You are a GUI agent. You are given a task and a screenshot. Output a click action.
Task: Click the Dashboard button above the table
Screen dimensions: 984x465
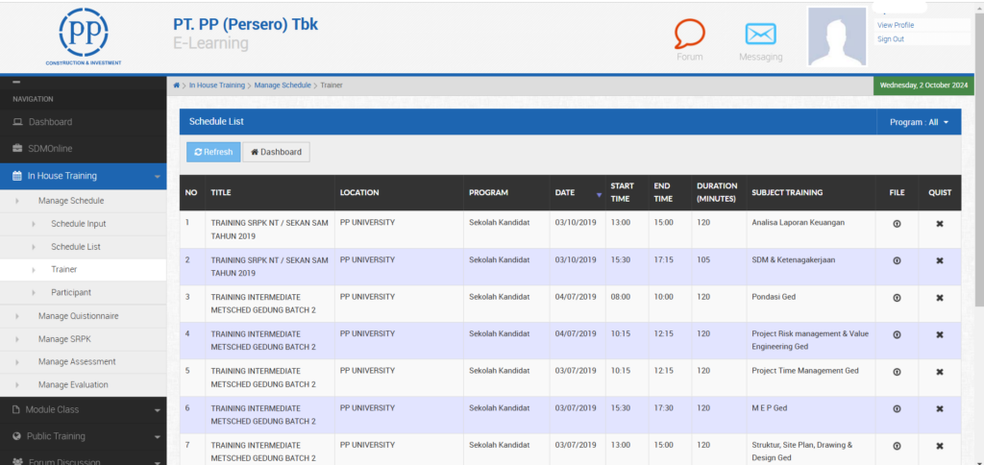[276, 152]
